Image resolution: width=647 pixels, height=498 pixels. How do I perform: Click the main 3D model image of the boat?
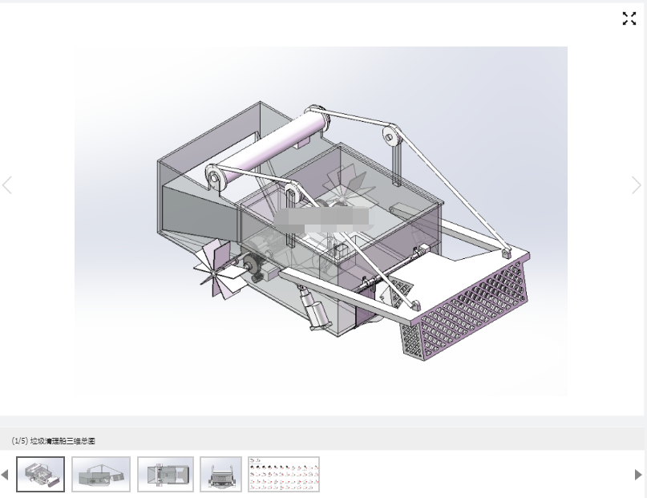(x=321, y=221)
